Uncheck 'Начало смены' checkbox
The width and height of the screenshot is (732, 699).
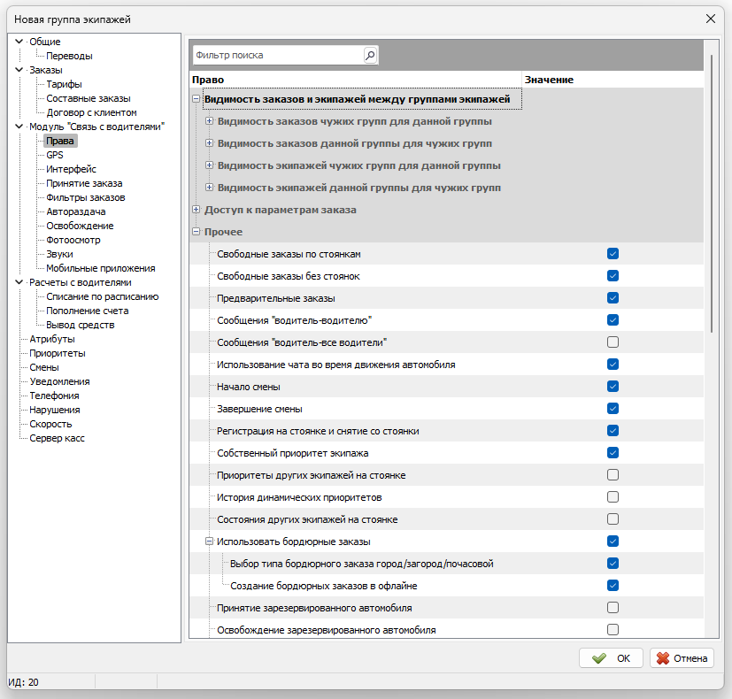pos(613,387)
